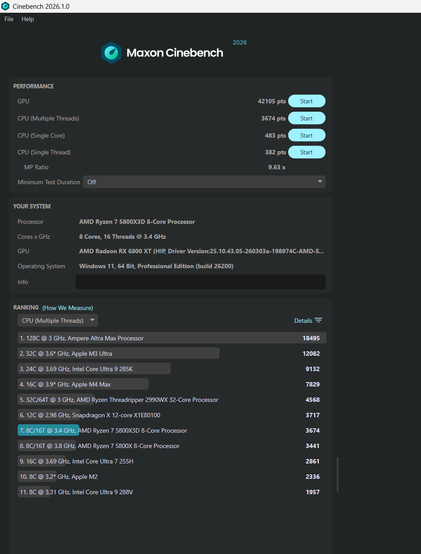Click the GPU score 42105 pts
Viewport: 421px width, 554px height.
[271, 101]
